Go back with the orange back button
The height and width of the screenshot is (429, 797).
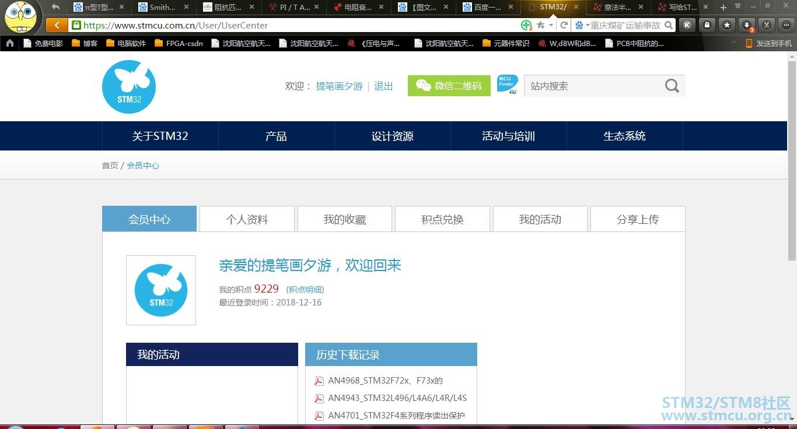(56, 25)
